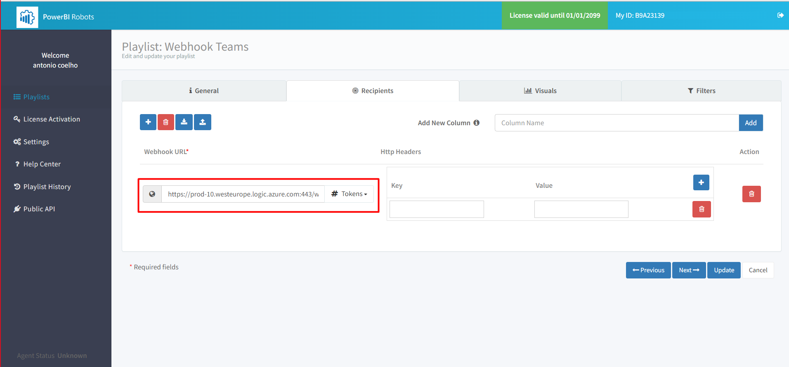Open Playlists in the sidebar
Screen dimensions: 789x367
[56, 97]
